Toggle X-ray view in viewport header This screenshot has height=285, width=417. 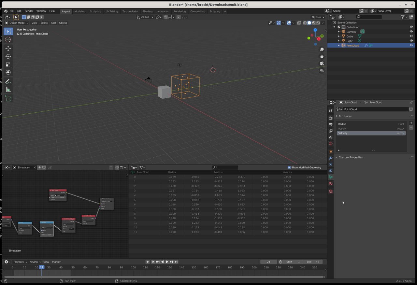(299, 23)
